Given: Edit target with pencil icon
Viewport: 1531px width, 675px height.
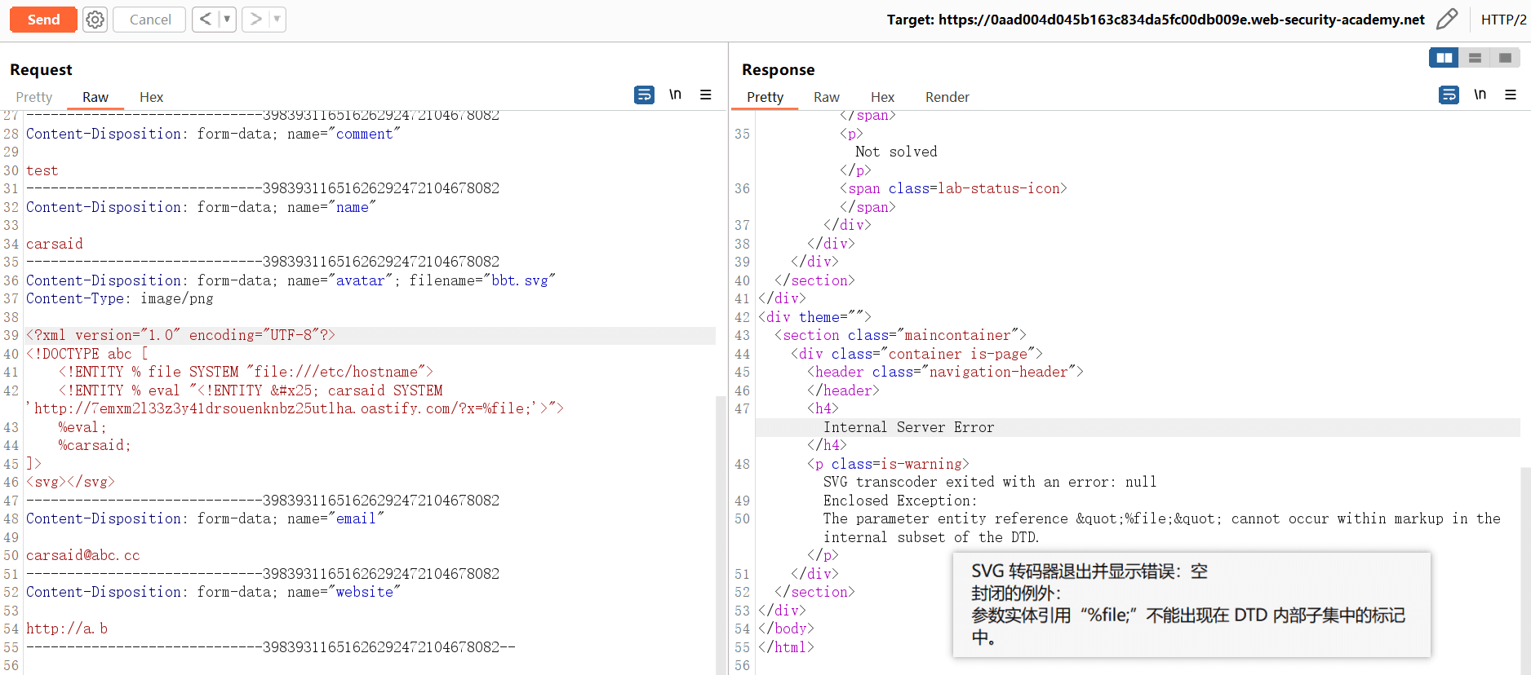Looking at the screenshot, I should pos(1447,19).
